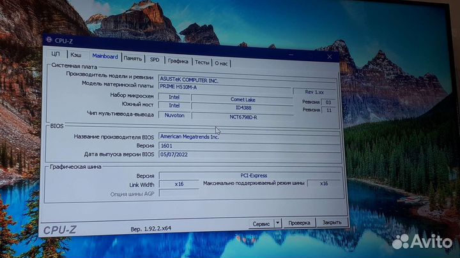
Task: Click the Закрыть button
Action: coord(332,222)
